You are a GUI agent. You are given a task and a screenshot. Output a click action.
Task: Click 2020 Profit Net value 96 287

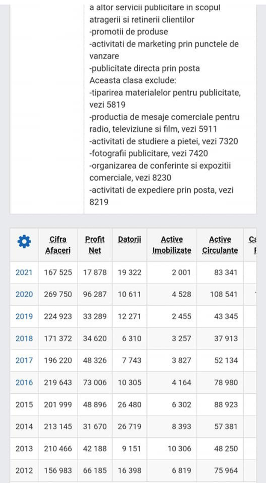(x=95, y=294)
